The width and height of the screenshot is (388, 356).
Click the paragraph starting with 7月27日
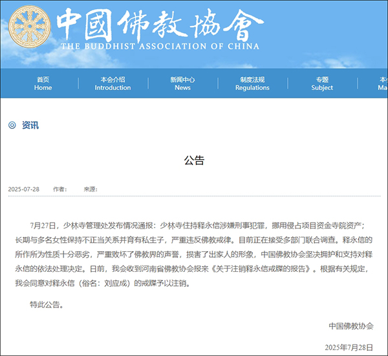point(194,254)
